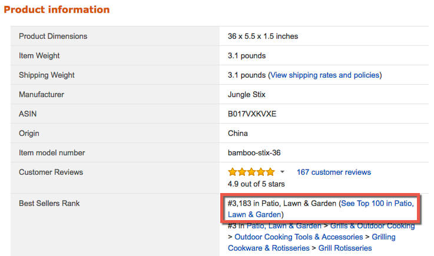Click the Origin value China
The width and height of the screenshot is (434, 256).
238,134
